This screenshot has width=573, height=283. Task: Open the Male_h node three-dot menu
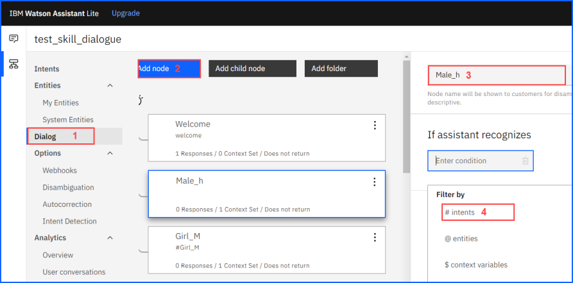pyautogui.click(x=375, y=182)
